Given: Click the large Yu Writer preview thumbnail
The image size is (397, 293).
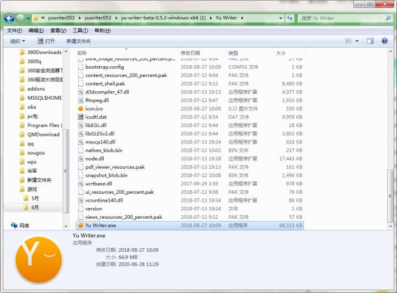Looking at the screenshot, I should [x=39, y=260].
